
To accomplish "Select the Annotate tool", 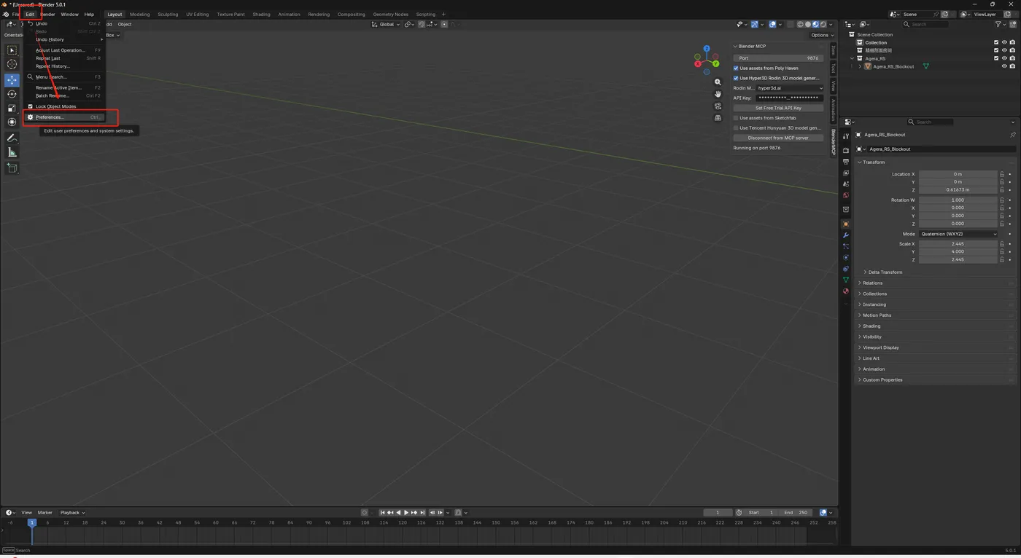I will (x=12, y=138).
